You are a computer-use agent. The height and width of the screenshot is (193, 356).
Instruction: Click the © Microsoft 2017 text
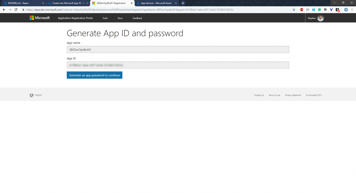click(314, 95)
